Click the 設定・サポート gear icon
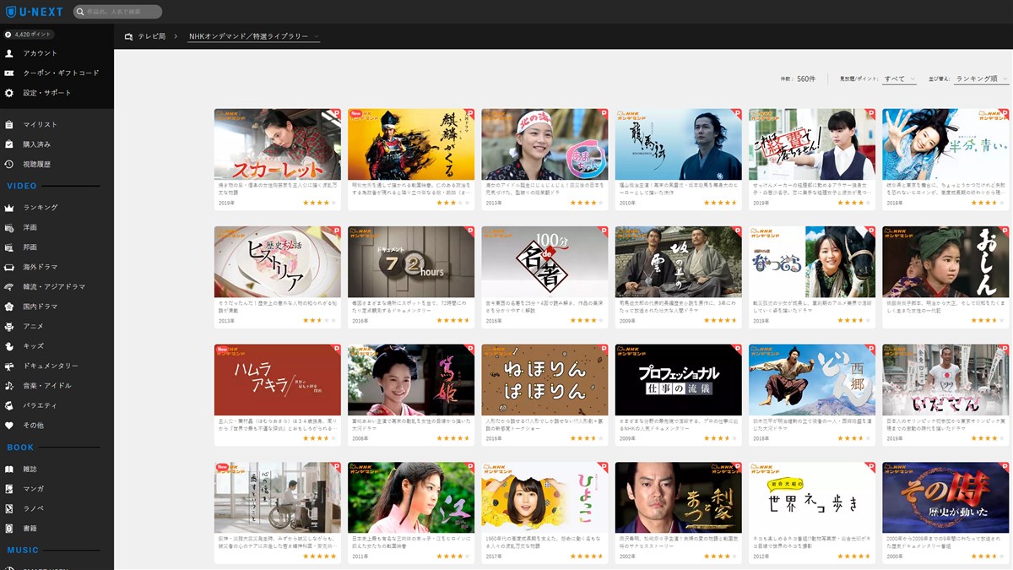Screen dimensions: 1013x570 (x=9, y=93)
